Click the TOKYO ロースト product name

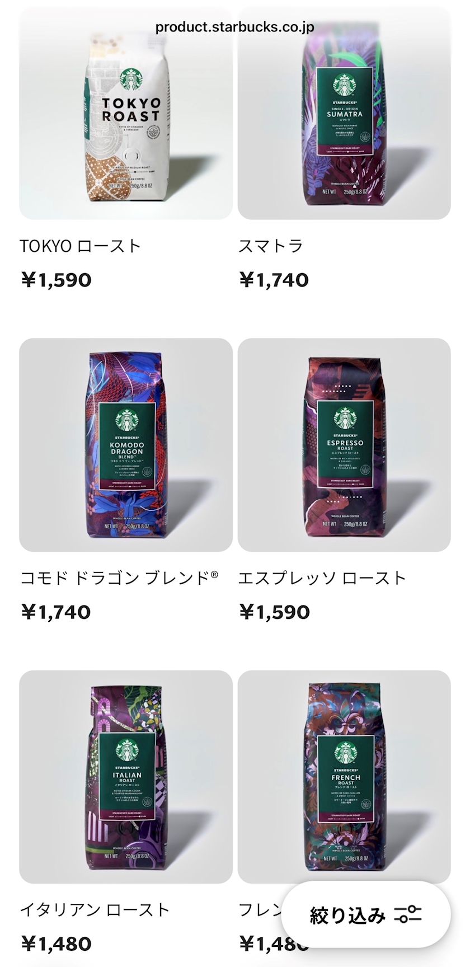[80, 246]
